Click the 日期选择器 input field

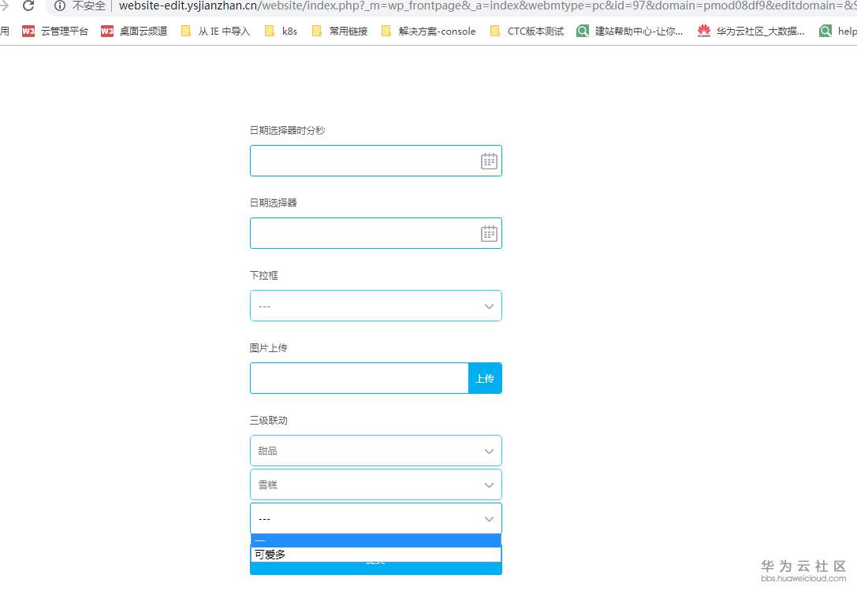point(375,233)
